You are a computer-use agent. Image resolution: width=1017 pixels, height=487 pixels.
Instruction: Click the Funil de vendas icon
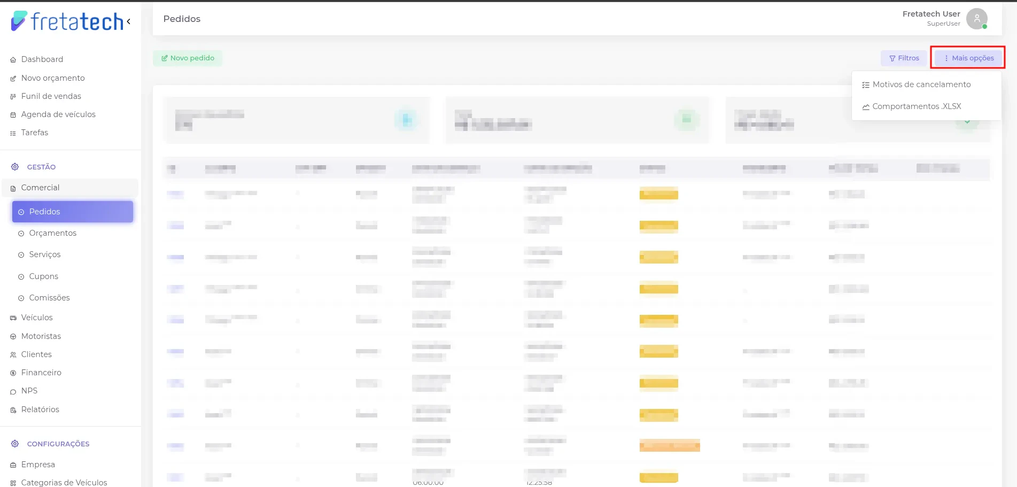point(13,97)
